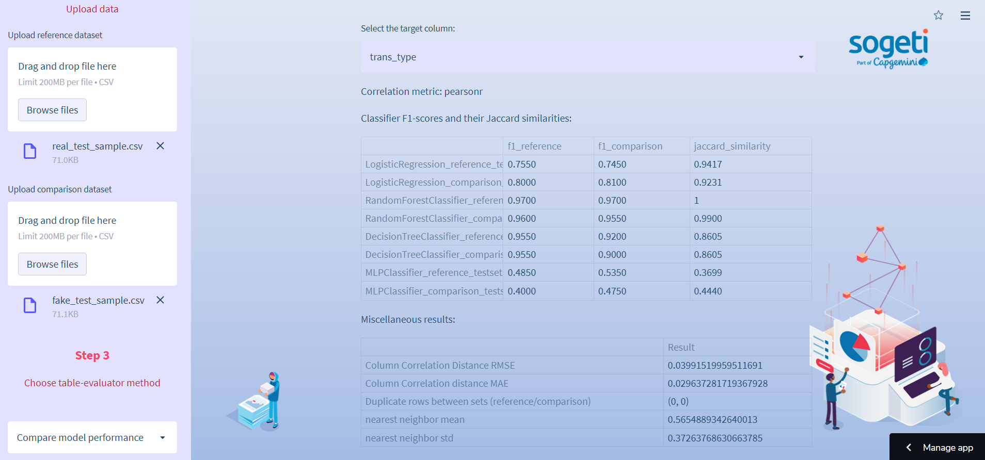This screenshot has width=985, height=460.
Task: Click the Manage app back chevron
Action: coord(909,447)
